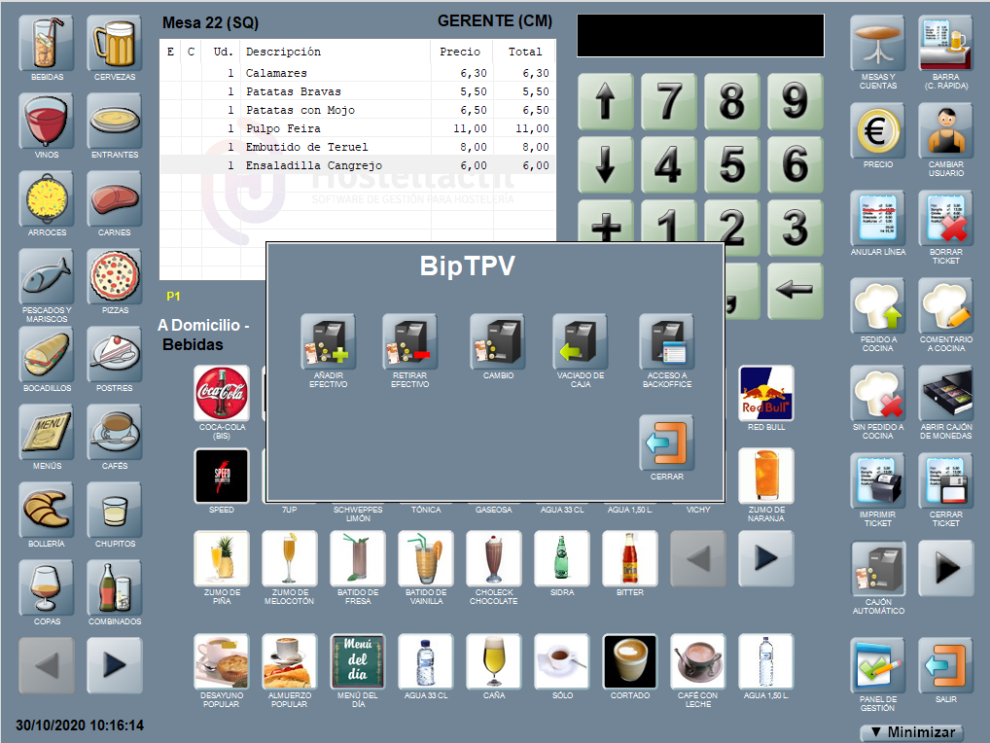Viewport: 990px width, 743px height.
Task: Open the Cervezas category
Action: 115,43
